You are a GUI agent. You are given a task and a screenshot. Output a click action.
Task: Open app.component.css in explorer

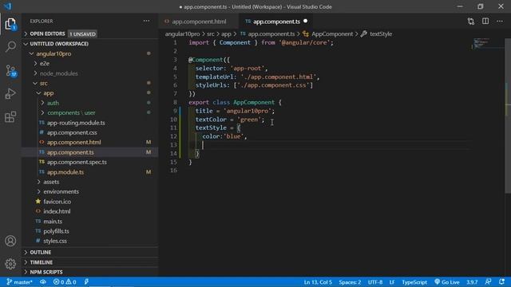pos(72,133)
